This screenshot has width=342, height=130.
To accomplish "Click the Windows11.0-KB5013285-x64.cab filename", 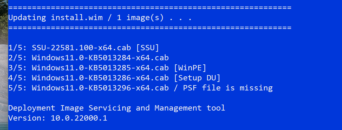I will 100,68.
